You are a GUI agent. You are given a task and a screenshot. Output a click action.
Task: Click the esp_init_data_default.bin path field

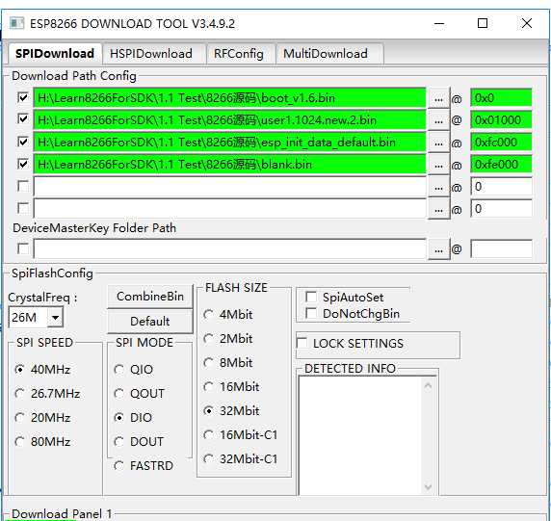tap(229, 142)
